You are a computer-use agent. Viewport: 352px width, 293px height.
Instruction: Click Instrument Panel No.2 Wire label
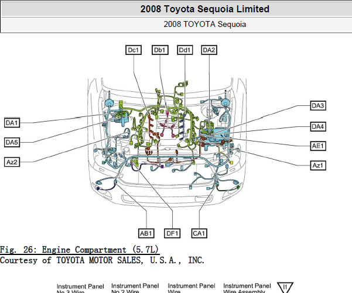coord(135,288)
